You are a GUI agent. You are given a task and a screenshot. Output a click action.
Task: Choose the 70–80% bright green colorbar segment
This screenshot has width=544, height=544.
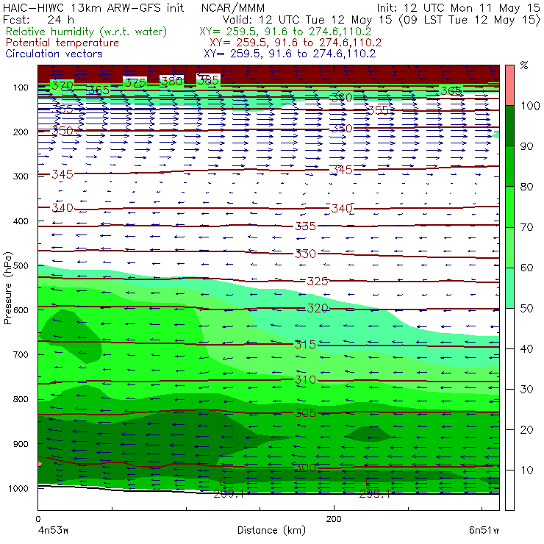pos(509,207)
